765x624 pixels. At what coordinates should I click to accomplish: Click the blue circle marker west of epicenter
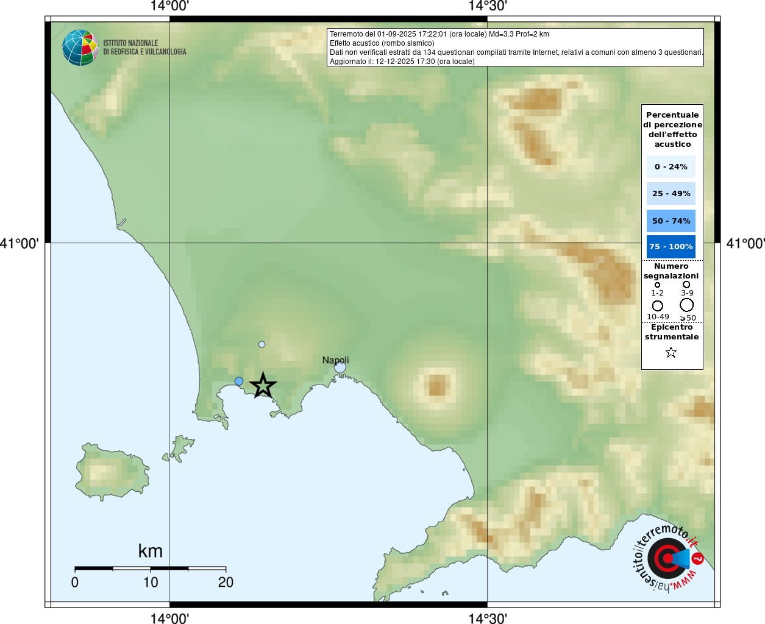239,381
